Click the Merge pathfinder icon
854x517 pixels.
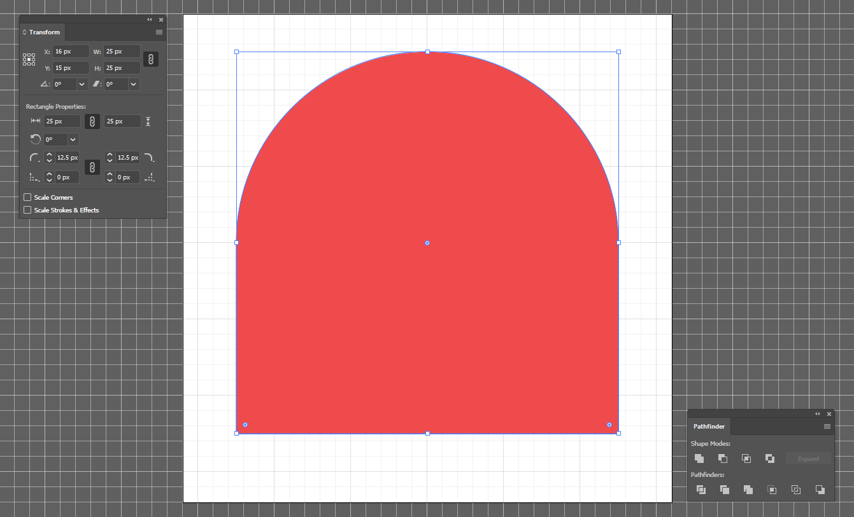(x=748, y=490)
